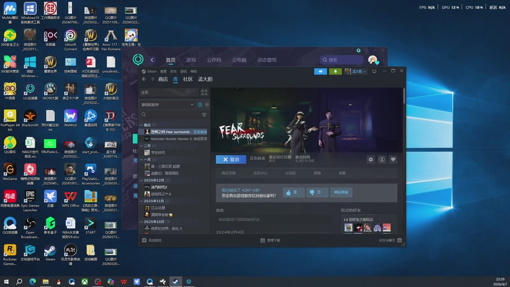
Task: Select the PlayStation Accessories desktop icon
Action: coord(91,173)
